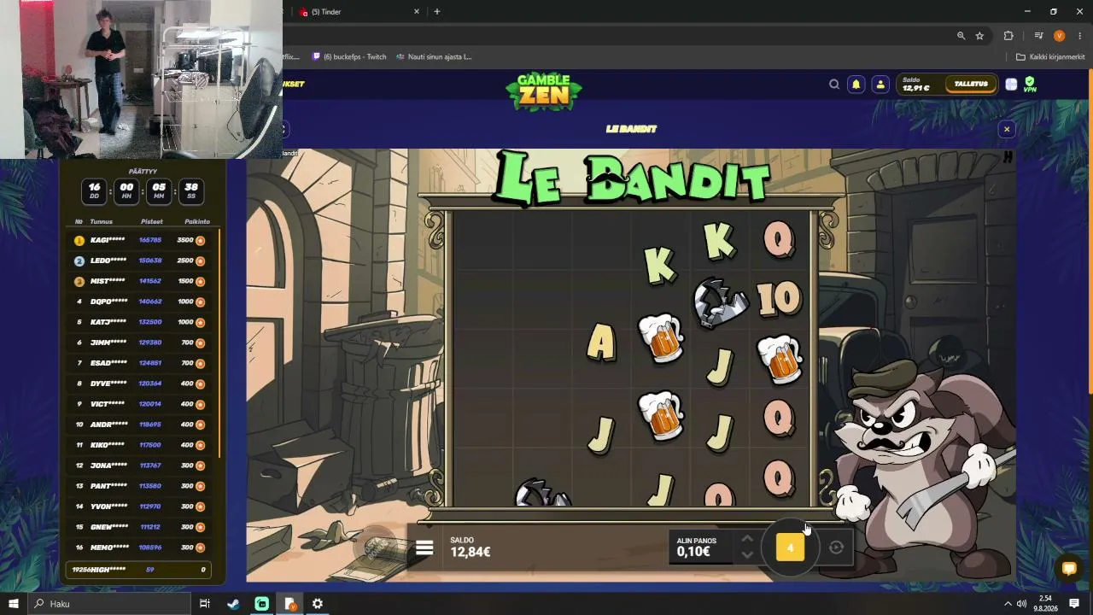Click the leaderboard scrollbar
This screenshot has width=1093, height=615.
pyautogui.click(x=219, y=342)
